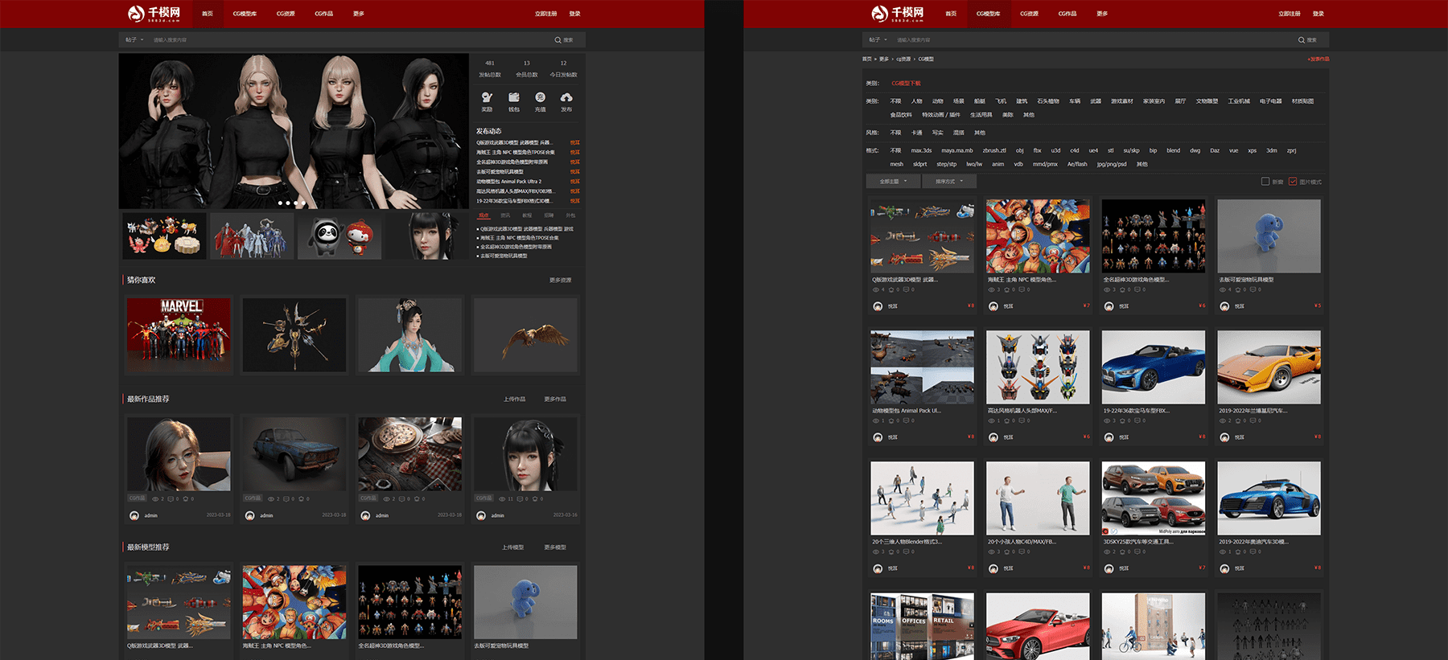The width and height of the screenshot is (1448, 660).
Task: Click the search magnifier icon on left page
Action: (x=557, y=39)
